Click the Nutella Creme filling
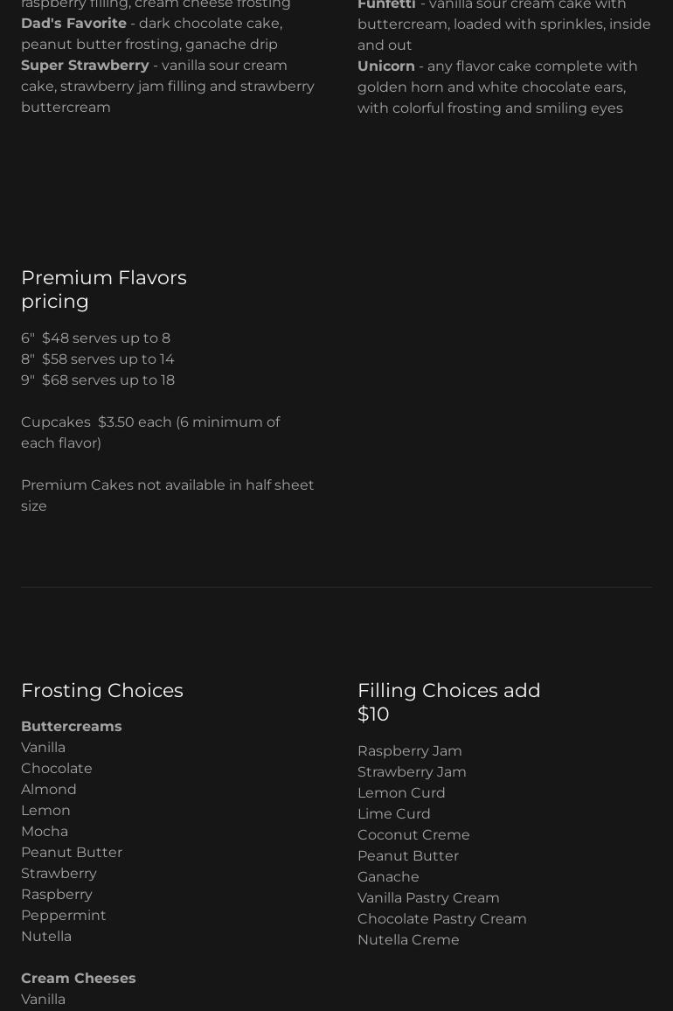This screenshot has width=673, height=1011. pyautogui.click(x=408, y=940)
